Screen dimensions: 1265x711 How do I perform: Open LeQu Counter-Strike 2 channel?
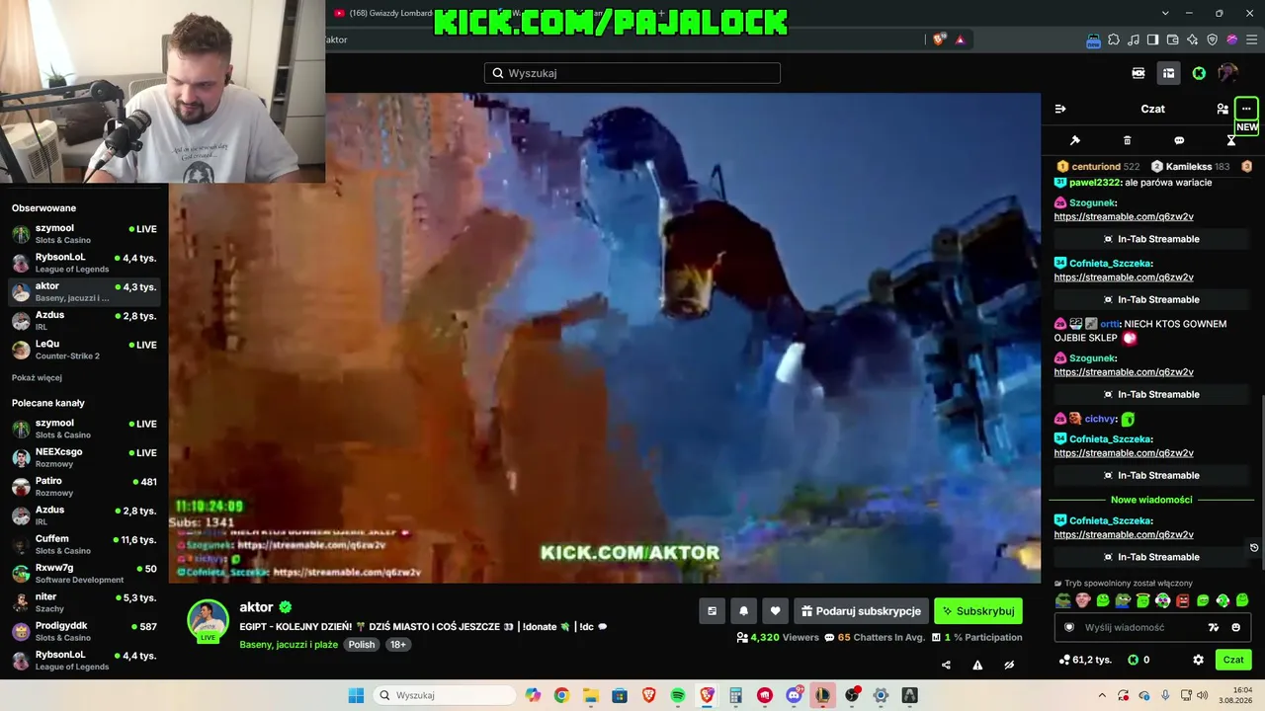click(x=84, y=350)
